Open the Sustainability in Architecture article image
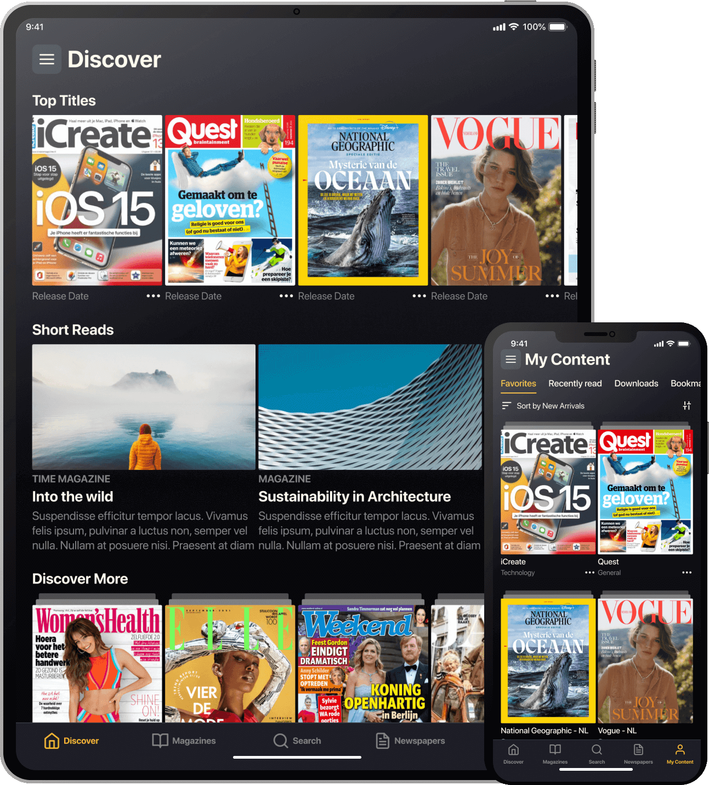 pyautogui.click(x=370, y=407)
